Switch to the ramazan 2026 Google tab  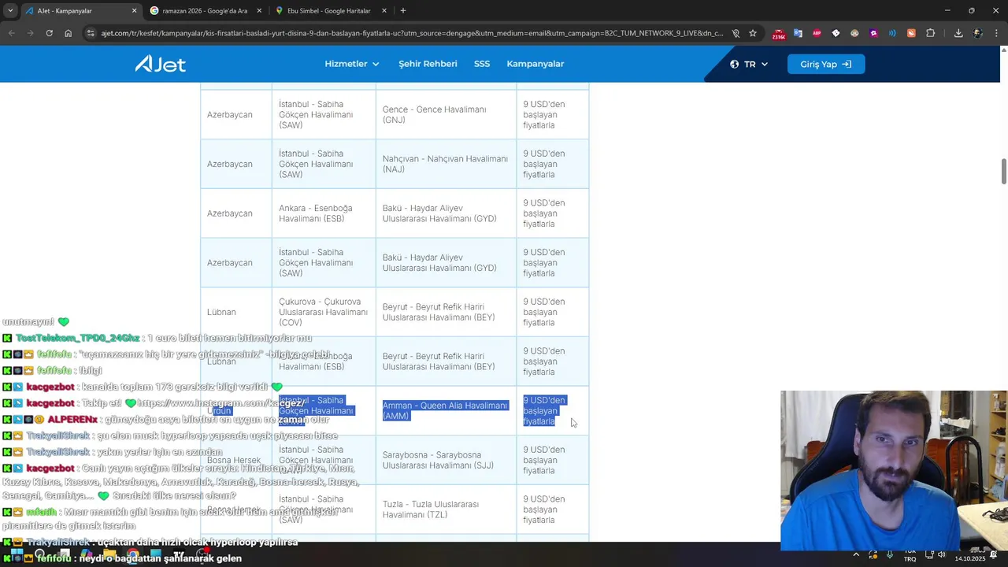pyautogui.click(x=205, y=11)
